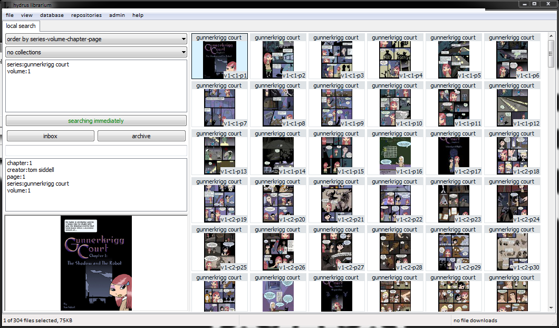Click the v1-c2-p30 thumbnail
The height and width of the screenshot is (328, 559).
point(512,248)
